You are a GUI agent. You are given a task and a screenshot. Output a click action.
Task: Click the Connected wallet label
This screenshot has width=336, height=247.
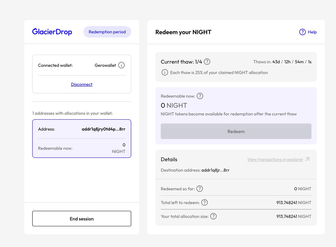(x=55, y=65)
